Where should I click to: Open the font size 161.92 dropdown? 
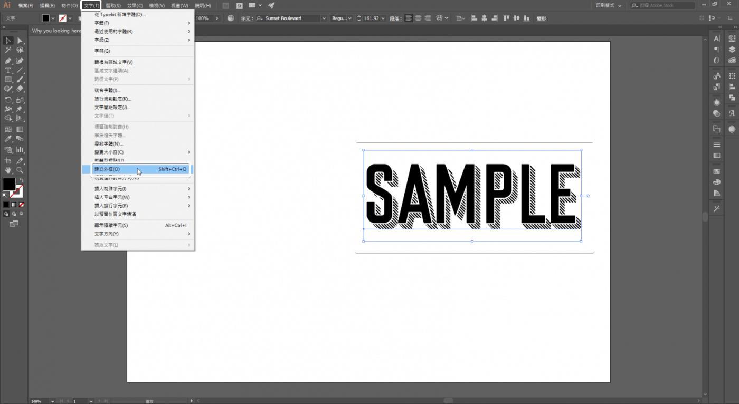383,18
